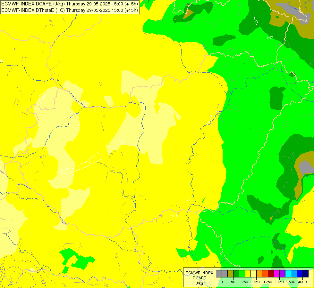
Task: Click the light blue legend swatch
Action: [294, 274]
